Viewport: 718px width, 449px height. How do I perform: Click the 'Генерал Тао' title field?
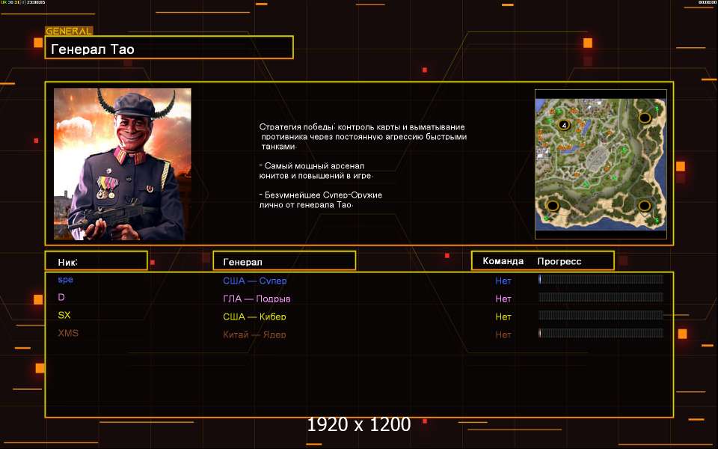pyautogui.click(x=169, y=47)
